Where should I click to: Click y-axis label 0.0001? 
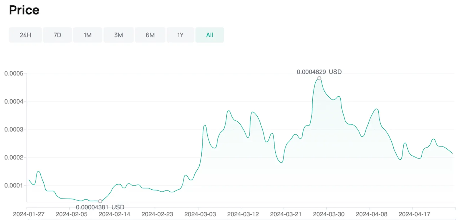coord(13,185)
